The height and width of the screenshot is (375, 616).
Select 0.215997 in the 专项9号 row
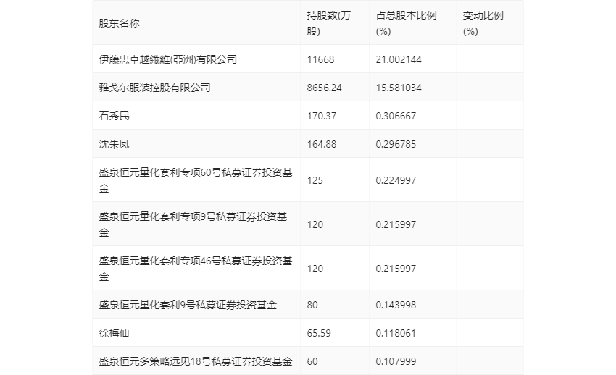pyautogui.click(x=396, y=224)
